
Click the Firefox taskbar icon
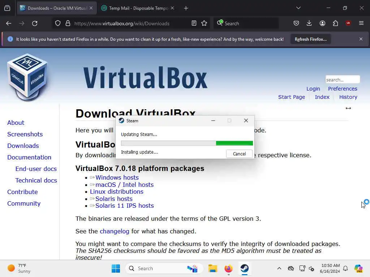tap(228, 268)
